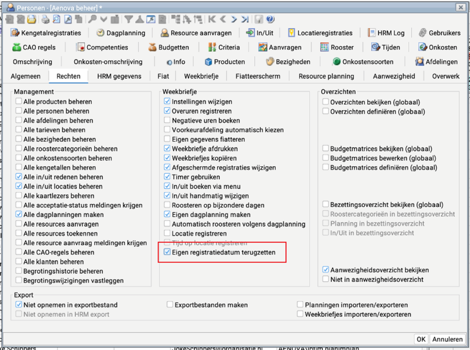
Task: Toggle Niet opnemen in exportbestand
Action: (x=18, y=305)
